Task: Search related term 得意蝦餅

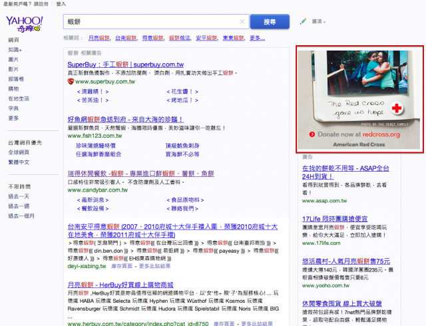Action: pos(152,38)
